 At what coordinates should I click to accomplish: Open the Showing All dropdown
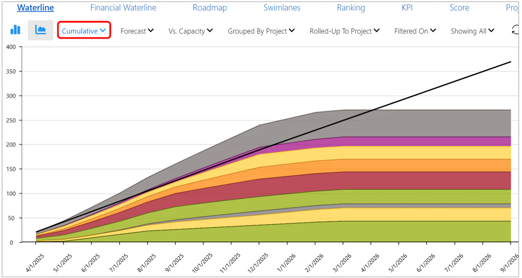472,31
